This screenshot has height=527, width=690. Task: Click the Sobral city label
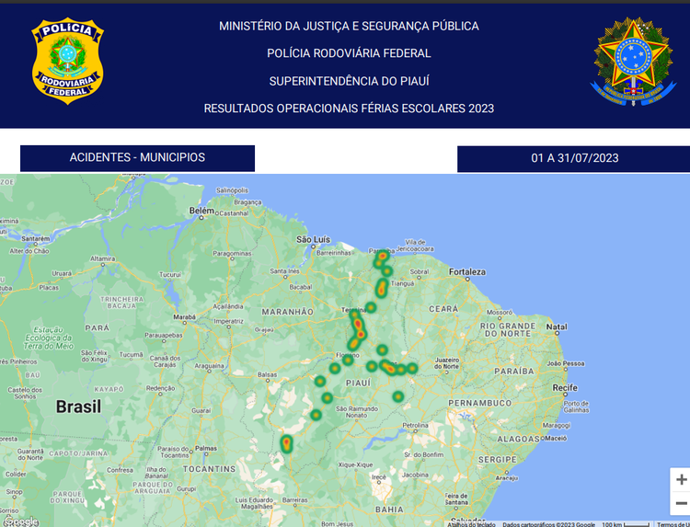pos(419,271)
